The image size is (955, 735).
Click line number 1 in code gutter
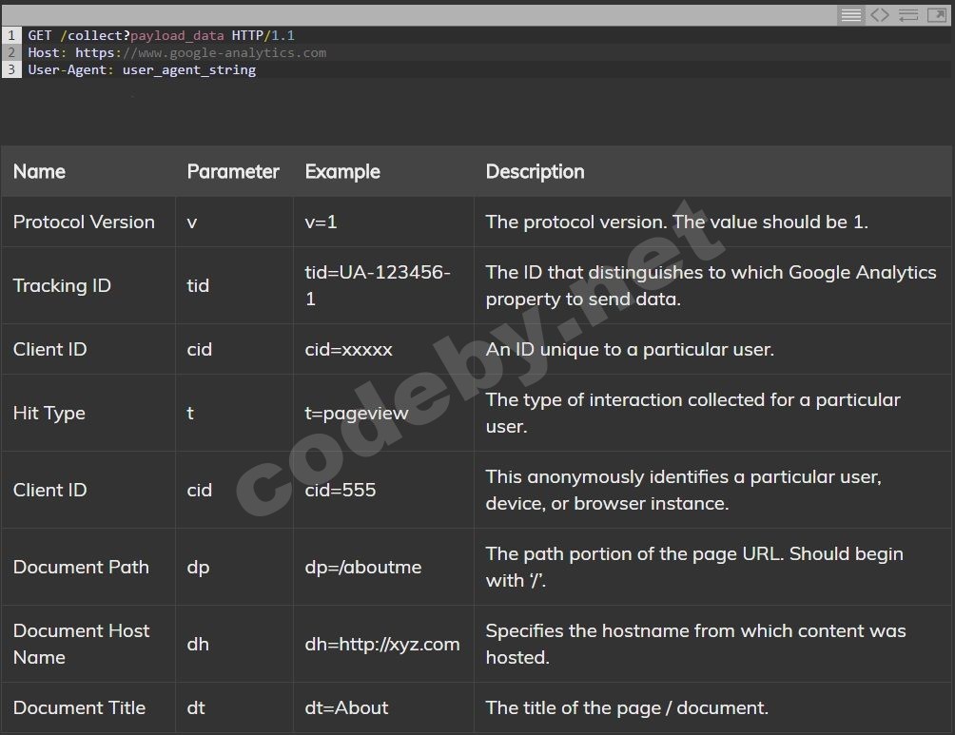(x=11, y=35)
